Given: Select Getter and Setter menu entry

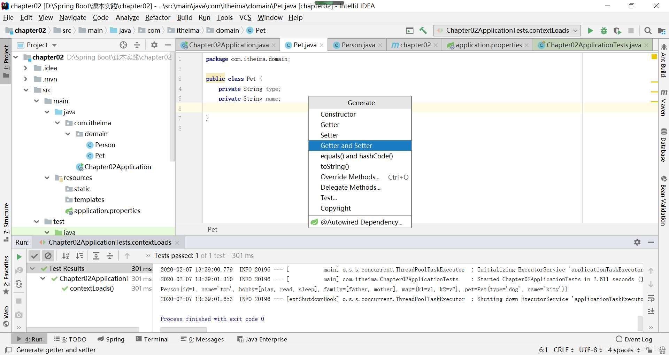Looking at the screenshot, I should click(x=360, y=145).
